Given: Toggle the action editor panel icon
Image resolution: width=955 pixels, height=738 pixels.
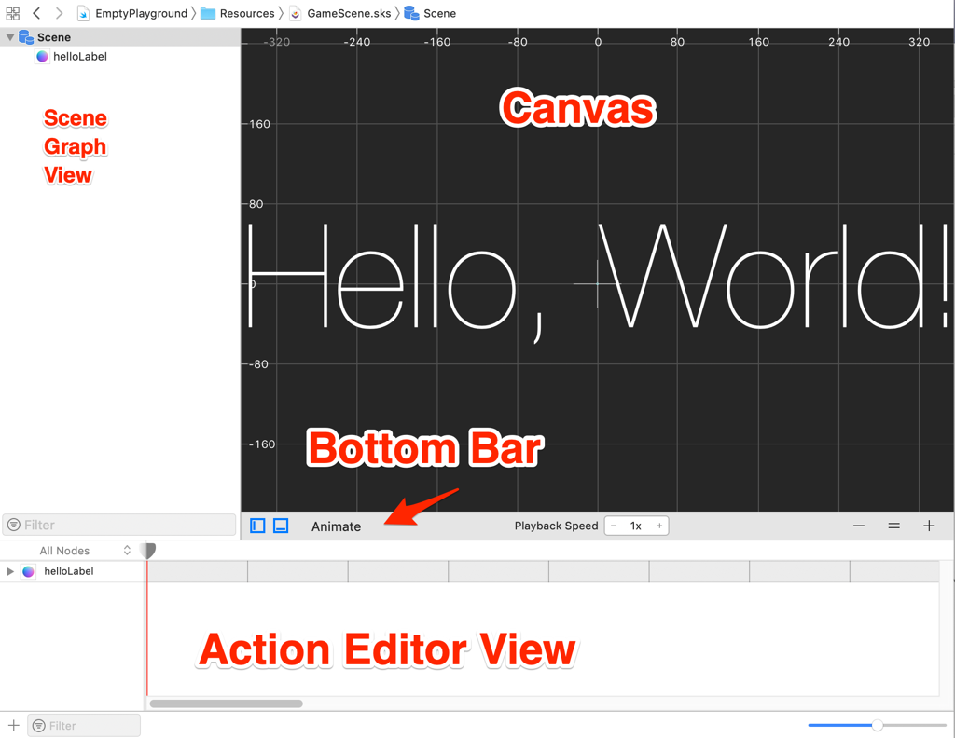Looking at the screenshot, I should (x=281, y=526).
